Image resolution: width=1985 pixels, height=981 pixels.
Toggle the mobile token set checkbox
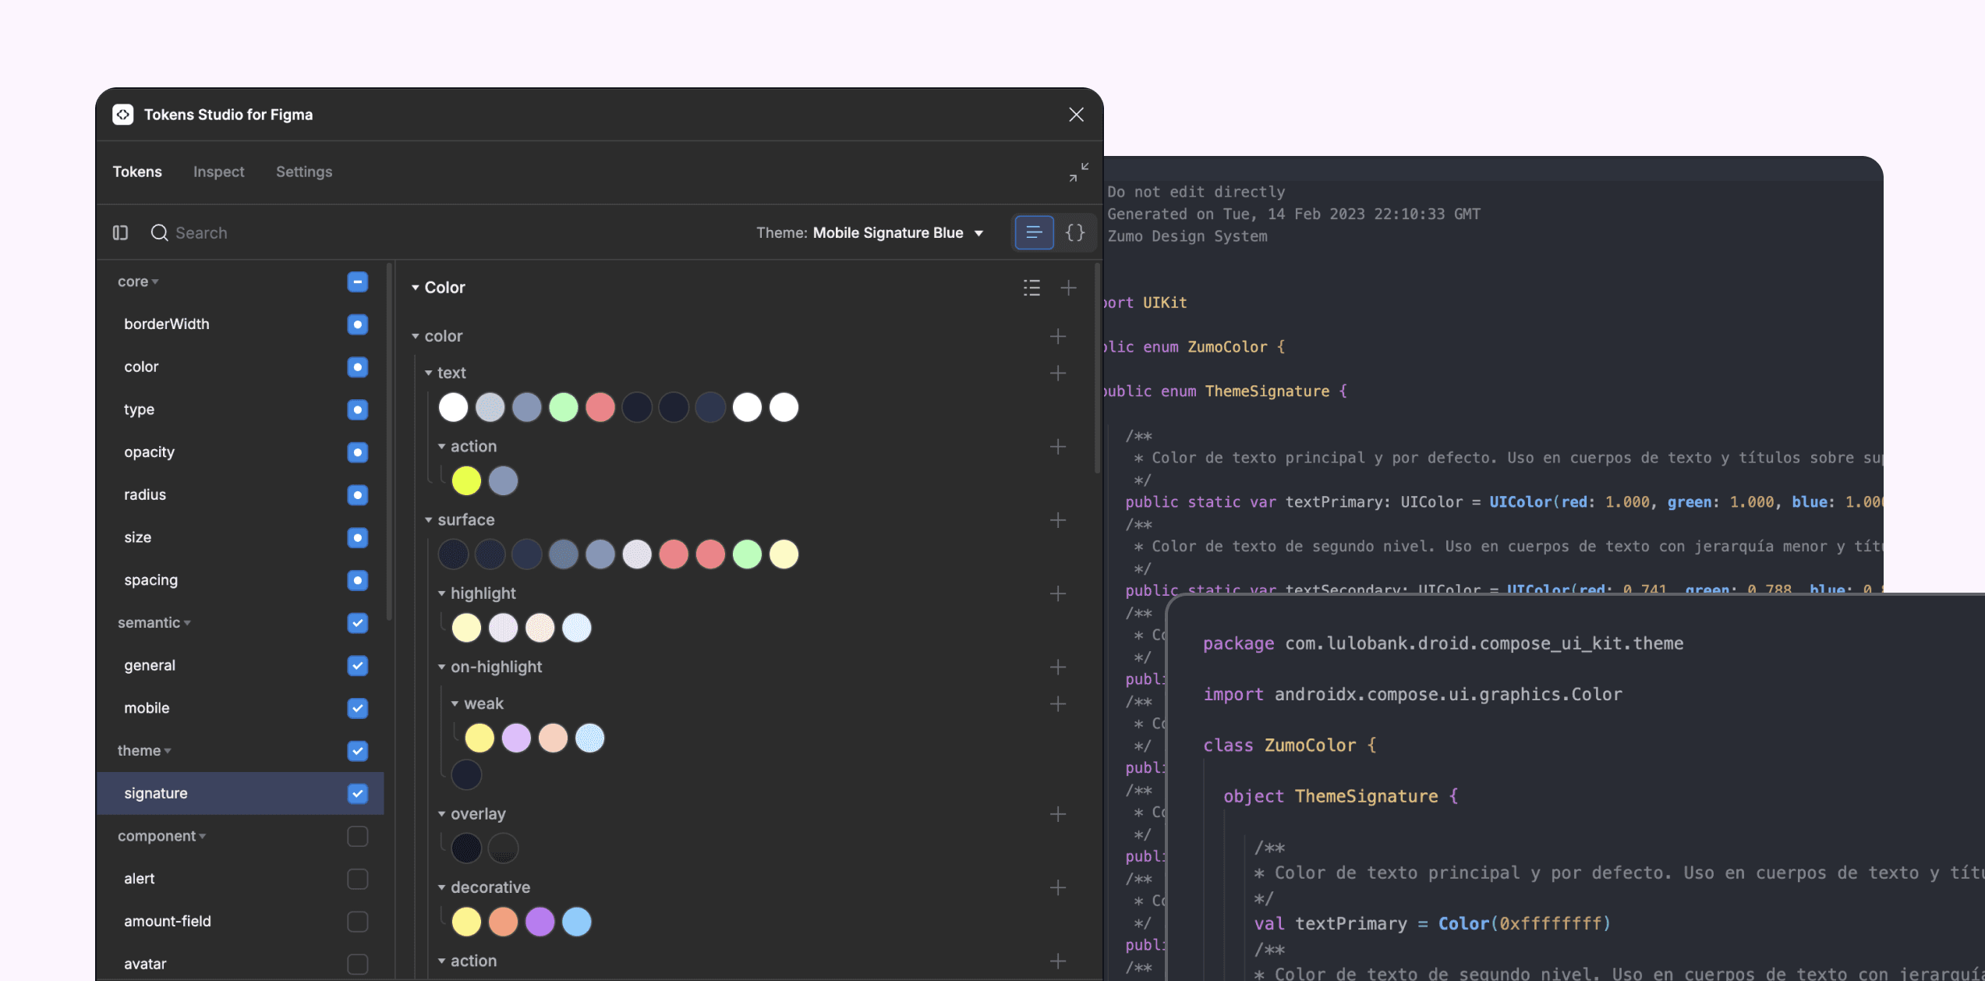[358, 708]
